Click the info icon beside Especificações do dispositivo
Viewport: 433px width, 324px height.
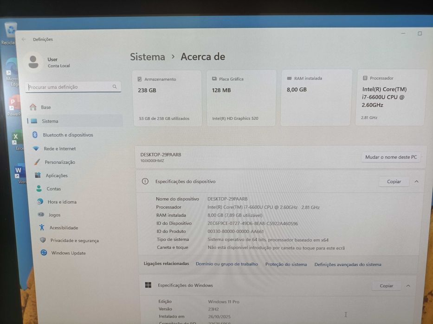point(145,181)
